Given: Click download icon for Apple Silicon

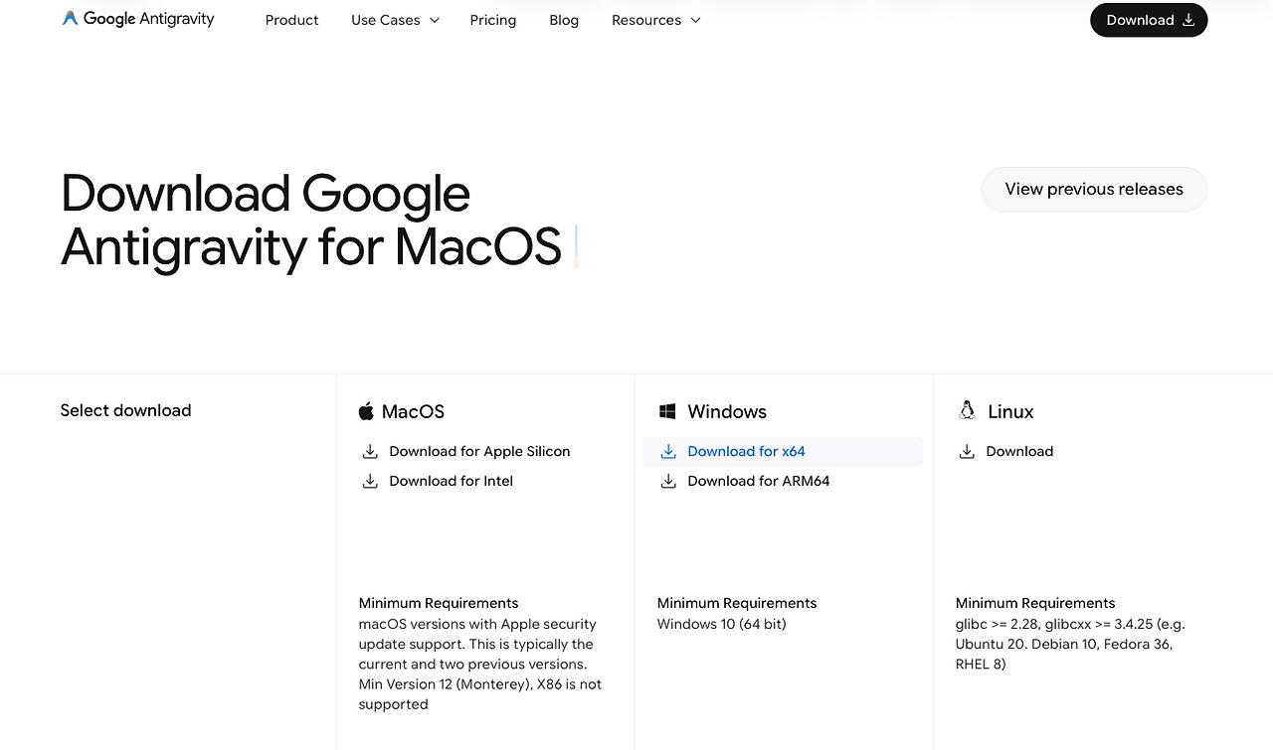Looking at the screenshot, I should (x=370, y=451).
